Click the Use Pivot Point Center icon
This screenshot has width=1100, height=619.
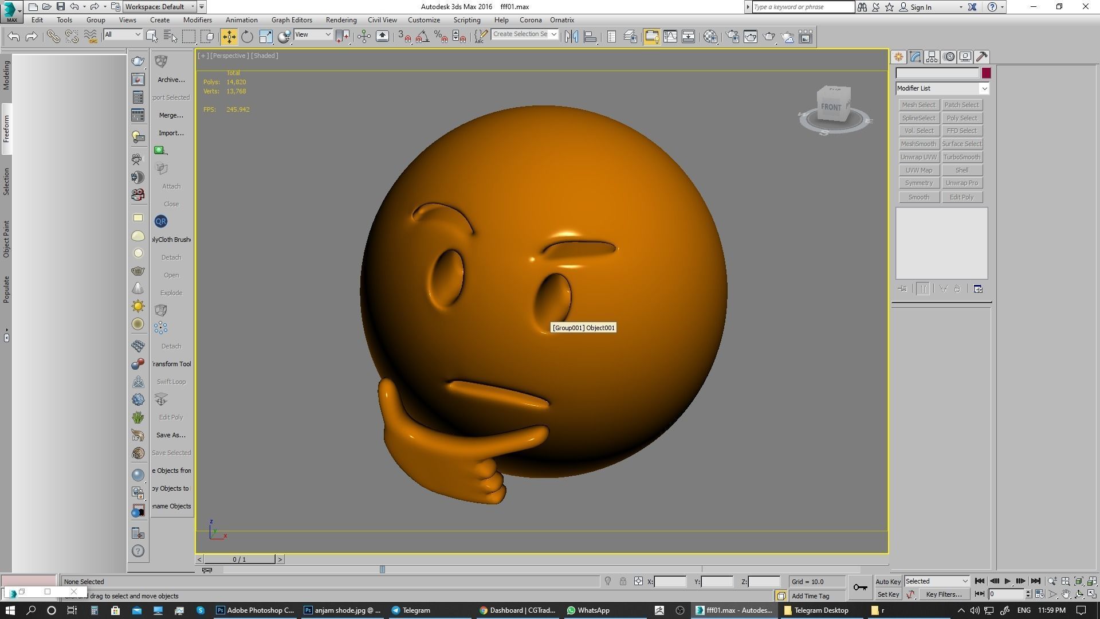[343, 37]
